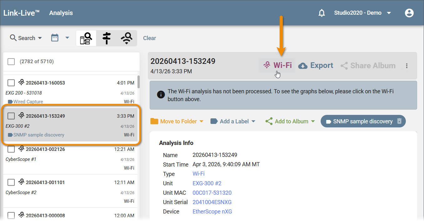Check the box for 20260413-001101

click(11, 182)
